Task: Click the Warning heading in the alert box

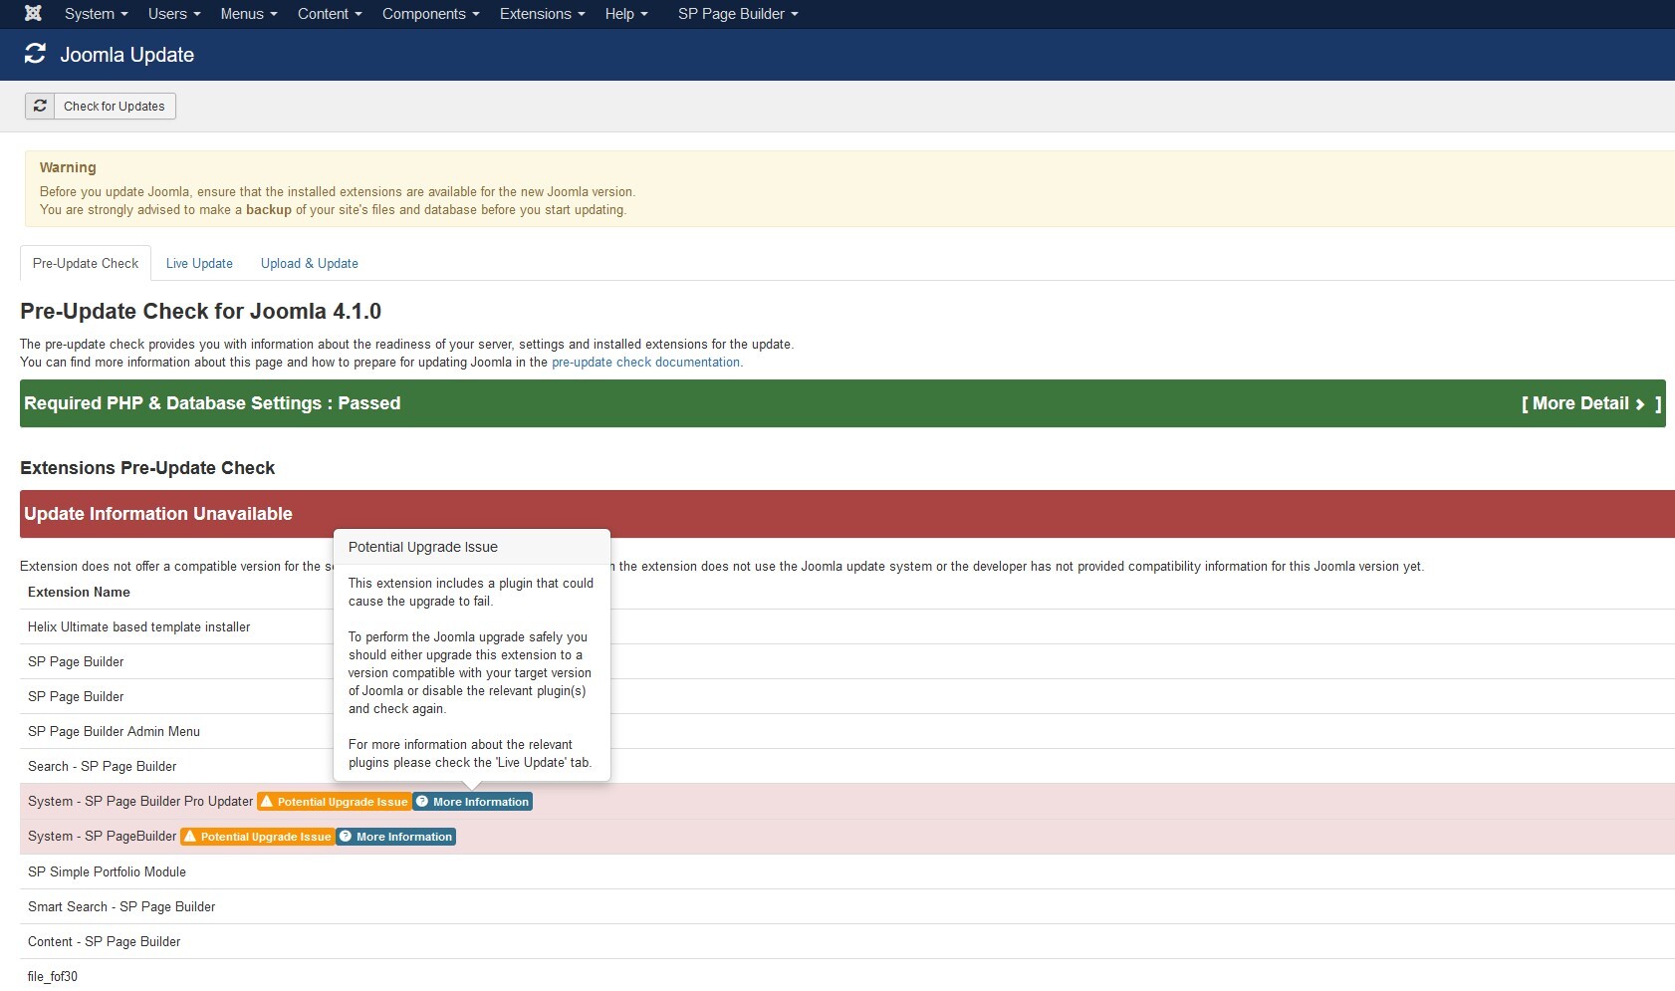Action: point(68,167)
